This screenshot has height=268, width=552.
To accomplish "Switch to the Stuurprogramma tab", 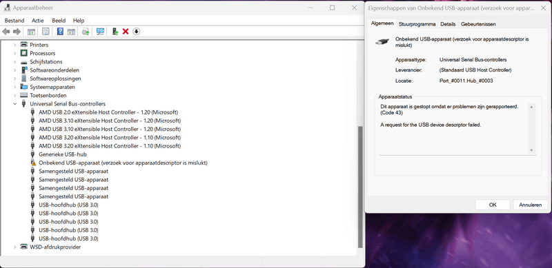I will (417, 24).
